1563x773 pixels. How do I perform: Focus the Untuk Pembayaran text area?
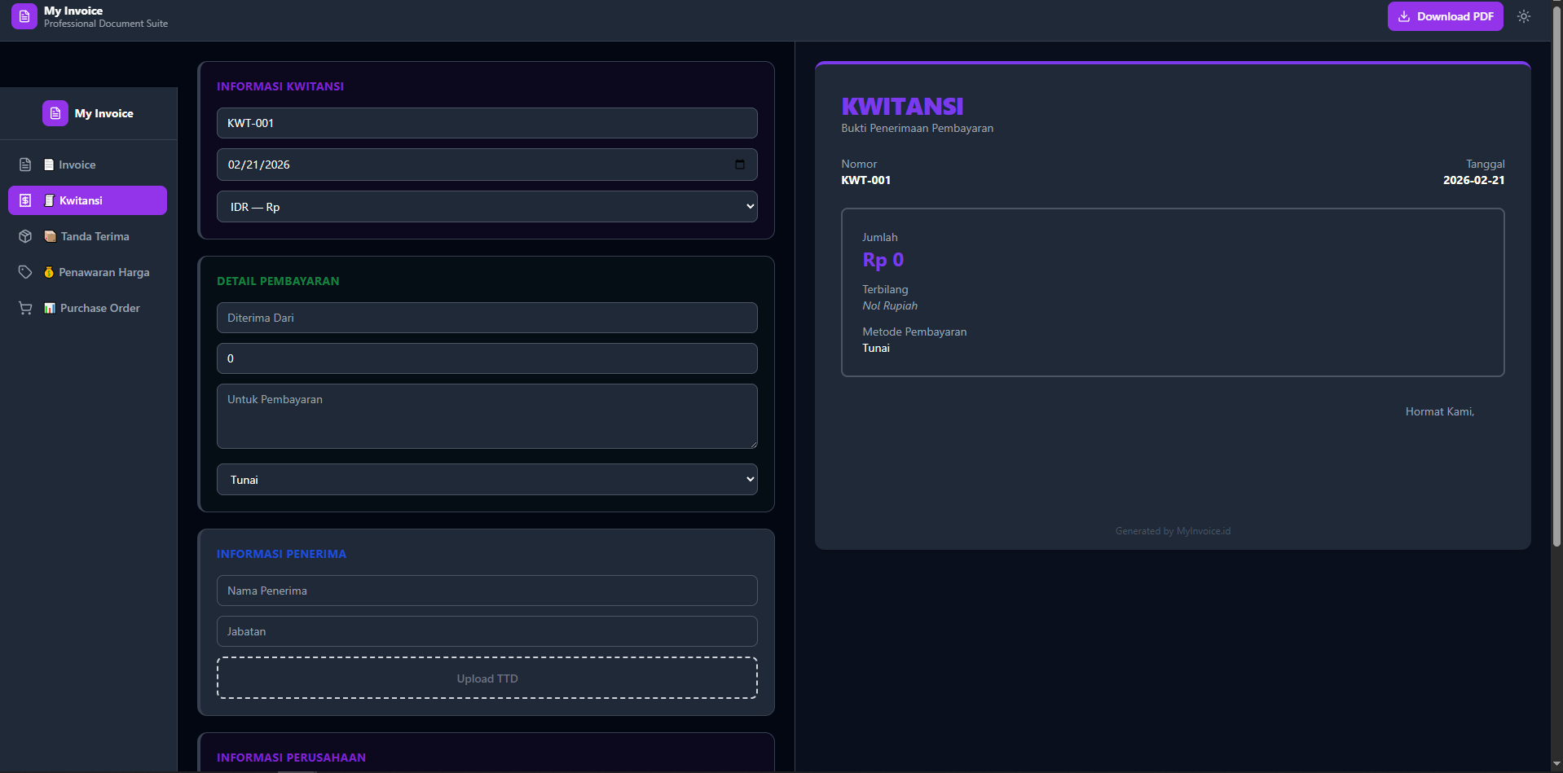pyautogui.click(x=487, y=416)
